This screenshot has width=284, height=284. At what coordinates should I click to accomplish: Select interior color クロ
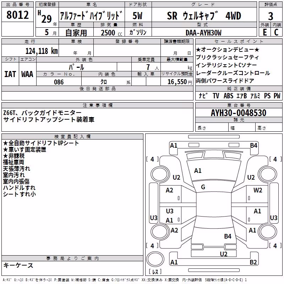coord(104,82)
